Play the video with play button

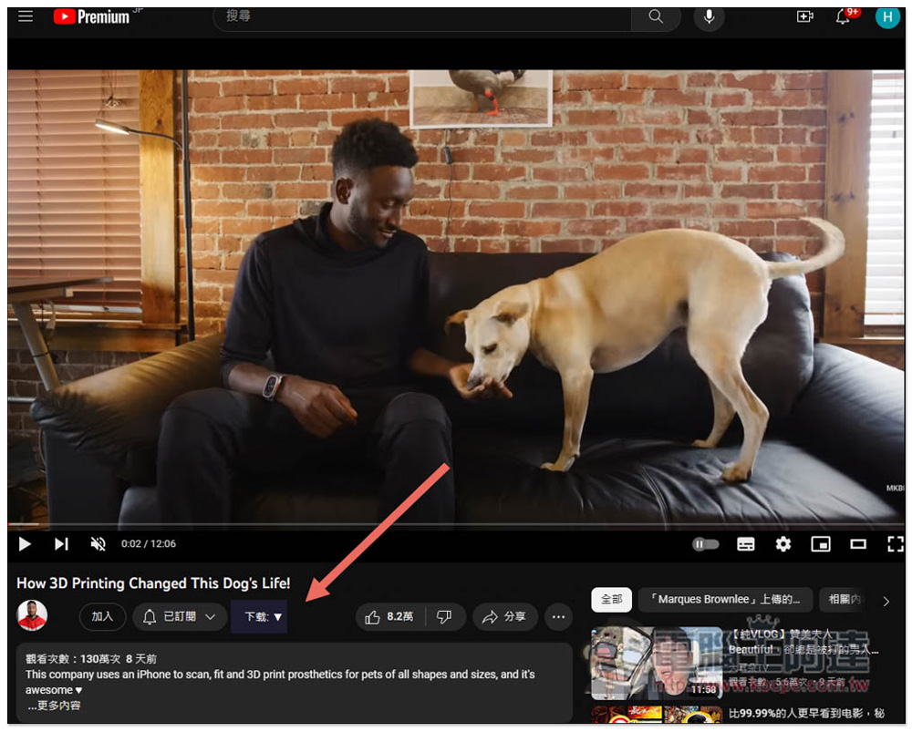pos(25,544)
